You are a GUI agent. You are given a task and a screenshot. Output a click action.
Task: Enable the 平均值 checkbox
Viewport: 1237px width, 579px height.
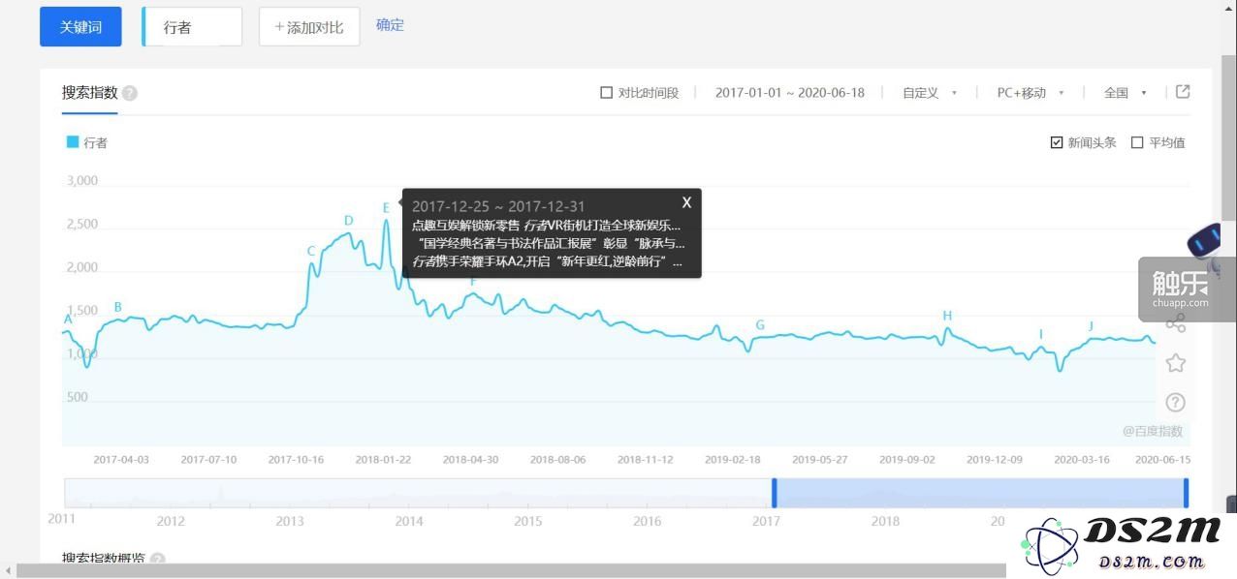pos(1138,142)
